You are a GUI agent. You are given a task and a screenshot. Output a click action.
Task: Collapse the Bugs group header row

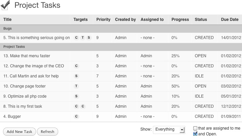point(121,29)
